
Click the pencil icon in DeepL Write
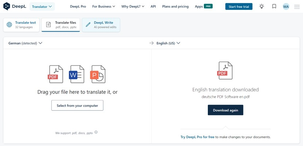[88, 25]
